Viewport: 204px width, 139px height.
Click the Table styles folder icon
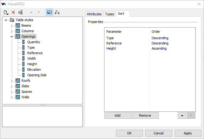coord(12,20)
